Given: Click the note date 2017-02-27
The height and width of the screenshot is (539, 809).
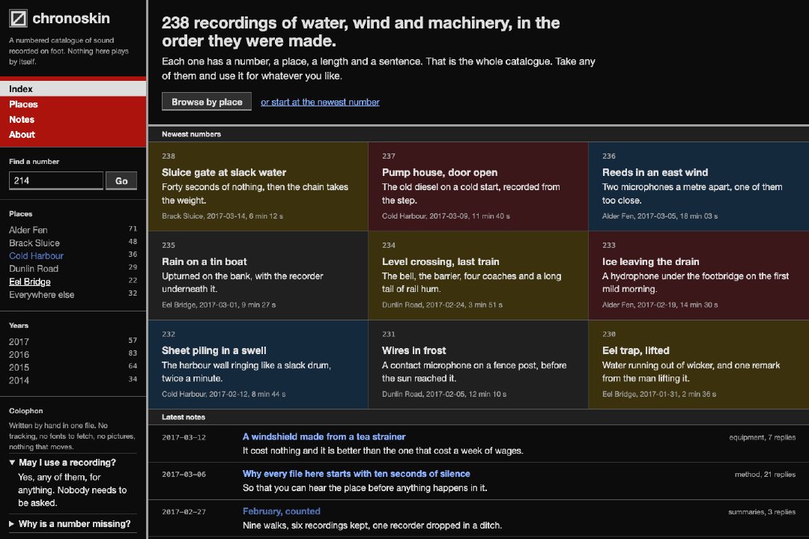Looking at the screenshot, I should click(x=184, y=512).
